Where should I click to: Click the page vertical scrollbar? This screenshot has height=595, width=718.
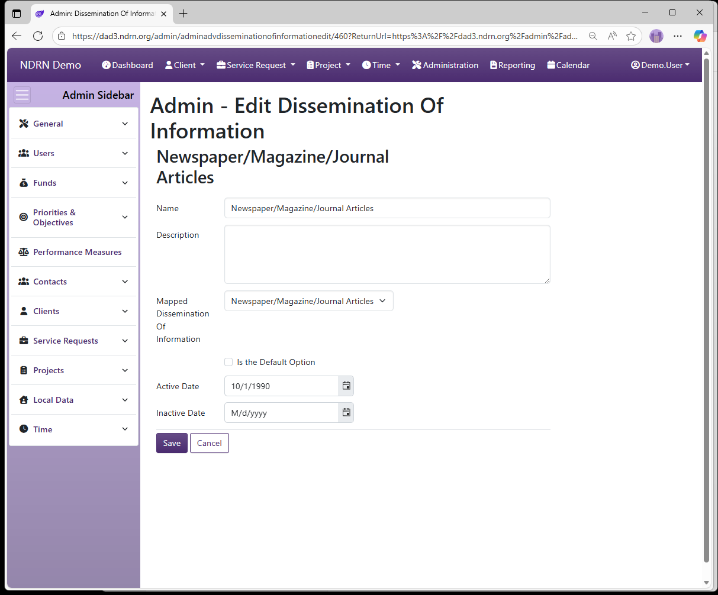706,310
